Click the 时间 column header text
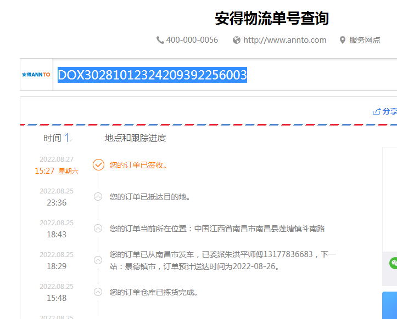This screenshot has height=319, width=397. click(52, 138)
